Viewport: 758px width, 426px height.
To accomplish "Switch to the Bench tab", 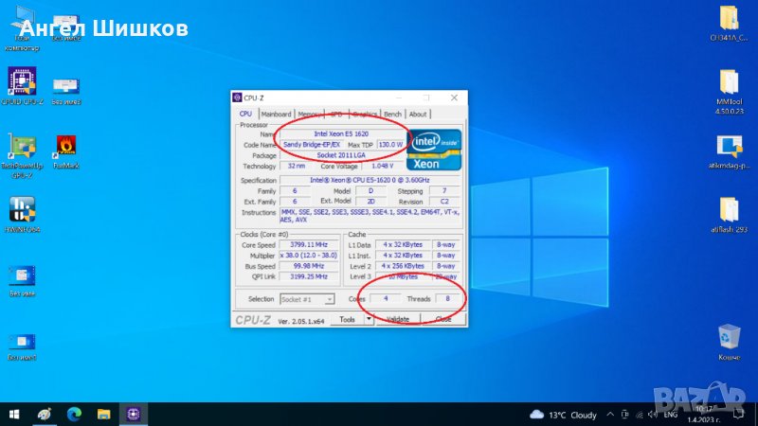I will [x=392, y=115].
